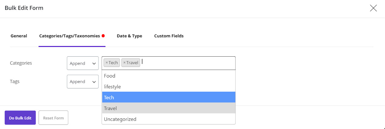Click the Do Bulk Edit button
This screenshot has height=129, width=385.
point(20,118)
